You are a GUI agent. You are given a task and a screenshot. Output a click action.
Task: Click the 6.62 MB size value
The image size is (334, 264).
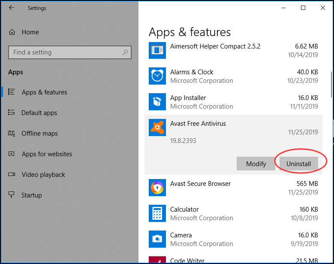(307, 46)
